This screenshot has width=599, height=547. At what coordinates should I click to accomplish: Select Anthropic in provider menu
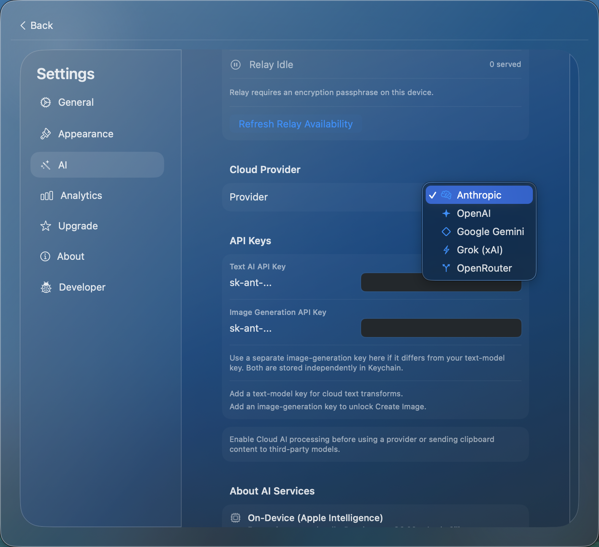[x=479, y=195]
